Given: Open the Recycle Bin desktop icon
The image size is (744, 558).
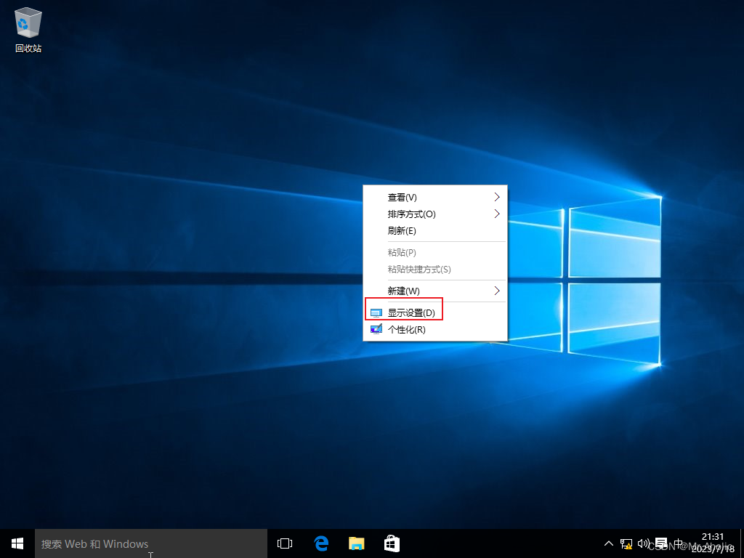Looking at the screenshot, I should click(x=28, y=29).
